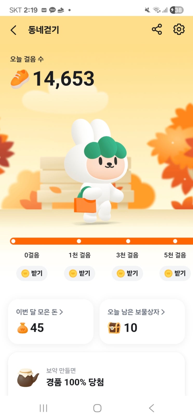The width and height of the screenshot is (193, 420).
Task: Tap the share icon in the header
Action: (x=157, y=29)
